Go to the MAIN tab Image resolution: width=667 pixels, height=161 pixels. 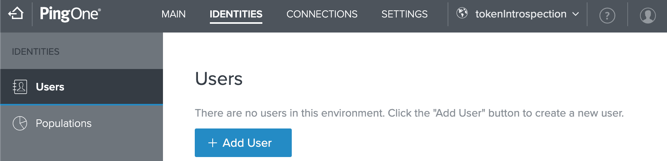pyautogui.click(x=173, y=14)
